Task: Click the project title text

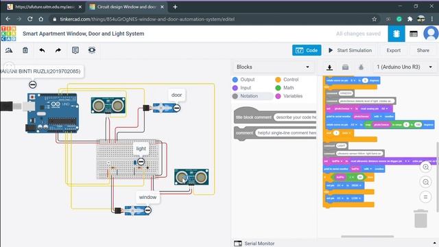Action: pos(84,34)
